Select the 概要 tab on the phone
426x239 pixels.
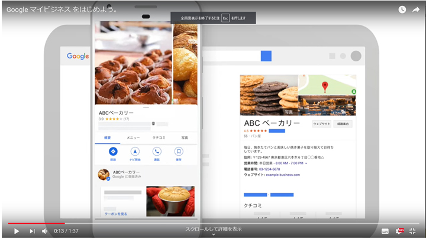click(108, 138)
